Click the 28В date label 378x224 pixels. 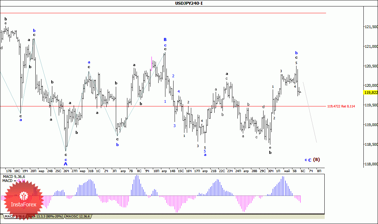[254, 171]
